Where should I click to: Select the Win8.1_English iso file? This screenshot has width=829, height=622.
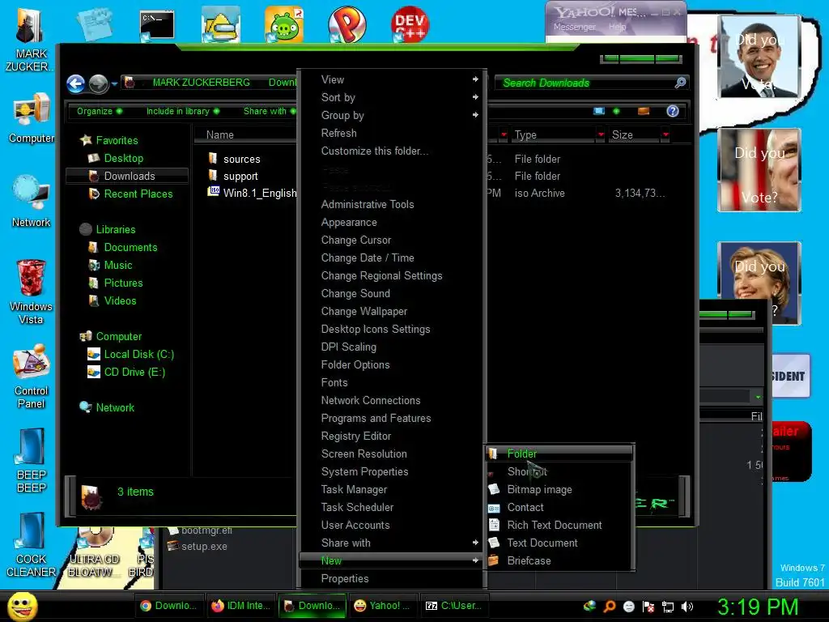click(253, 193)
